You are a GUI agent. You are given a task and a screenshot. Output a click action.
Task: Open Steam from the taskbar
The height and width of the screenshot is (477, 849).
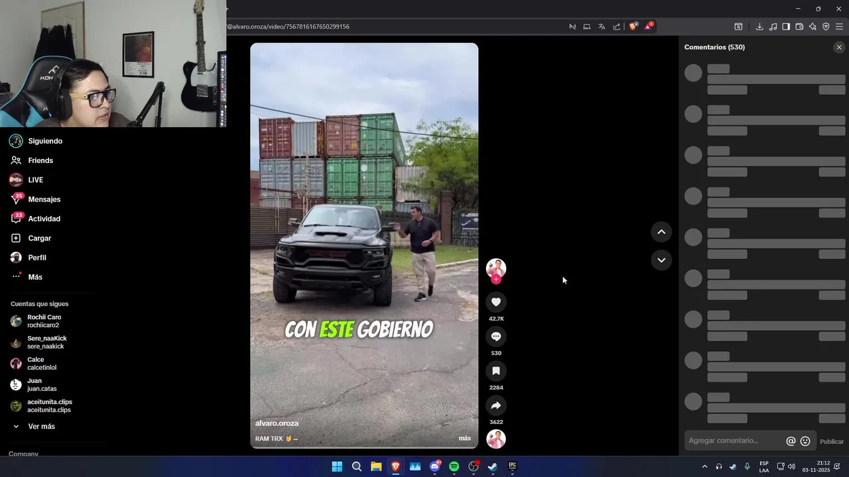493,466
